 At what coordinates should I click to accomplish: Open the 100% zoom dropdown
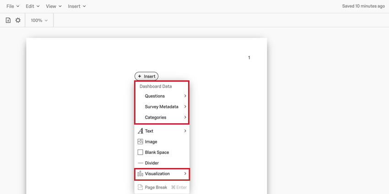39,21
